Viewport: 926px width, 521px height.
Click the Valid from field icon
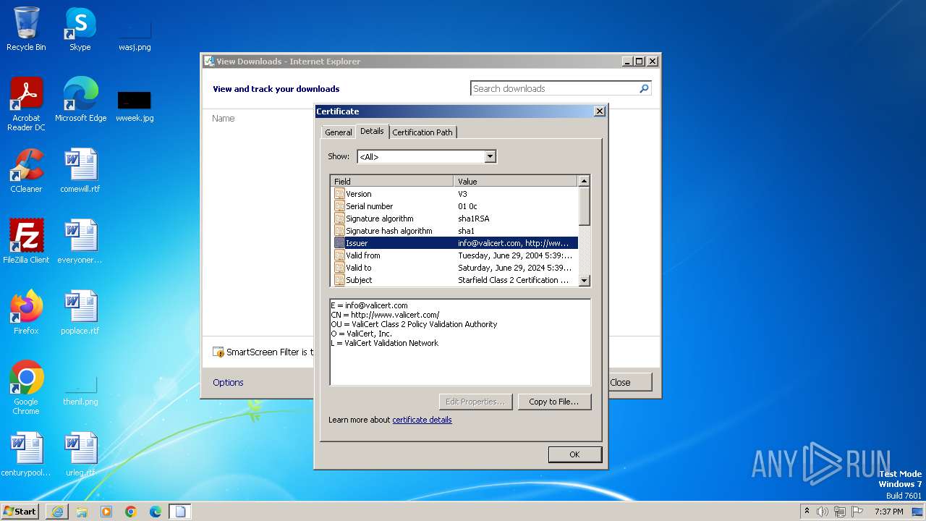[x=339, y=255]
